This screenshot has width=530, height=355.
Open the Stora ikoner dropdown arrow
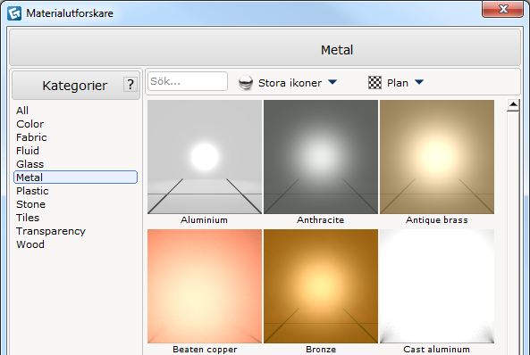coord(332,82)
